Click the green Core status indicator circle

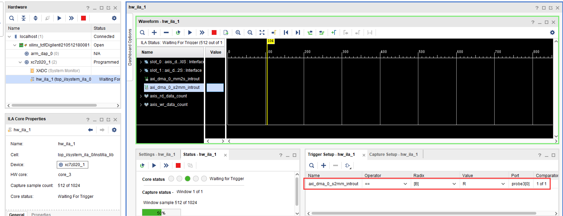coord(187,178)
